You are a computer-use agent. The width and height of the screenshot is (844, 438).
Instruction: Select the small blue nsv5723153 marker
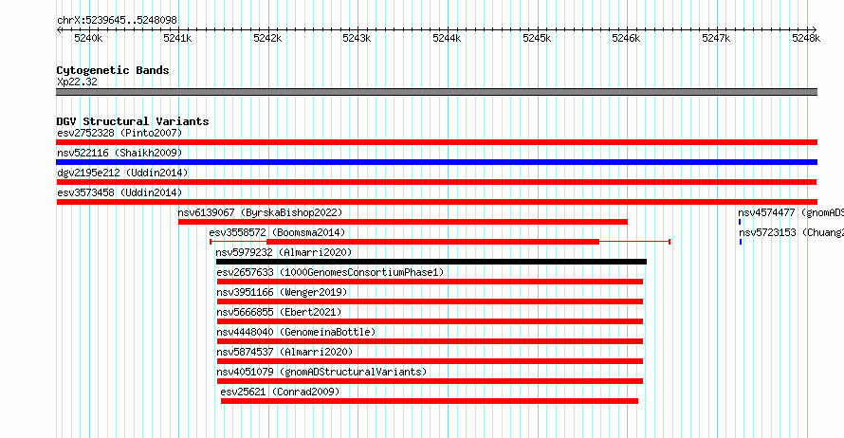point(741,242)
